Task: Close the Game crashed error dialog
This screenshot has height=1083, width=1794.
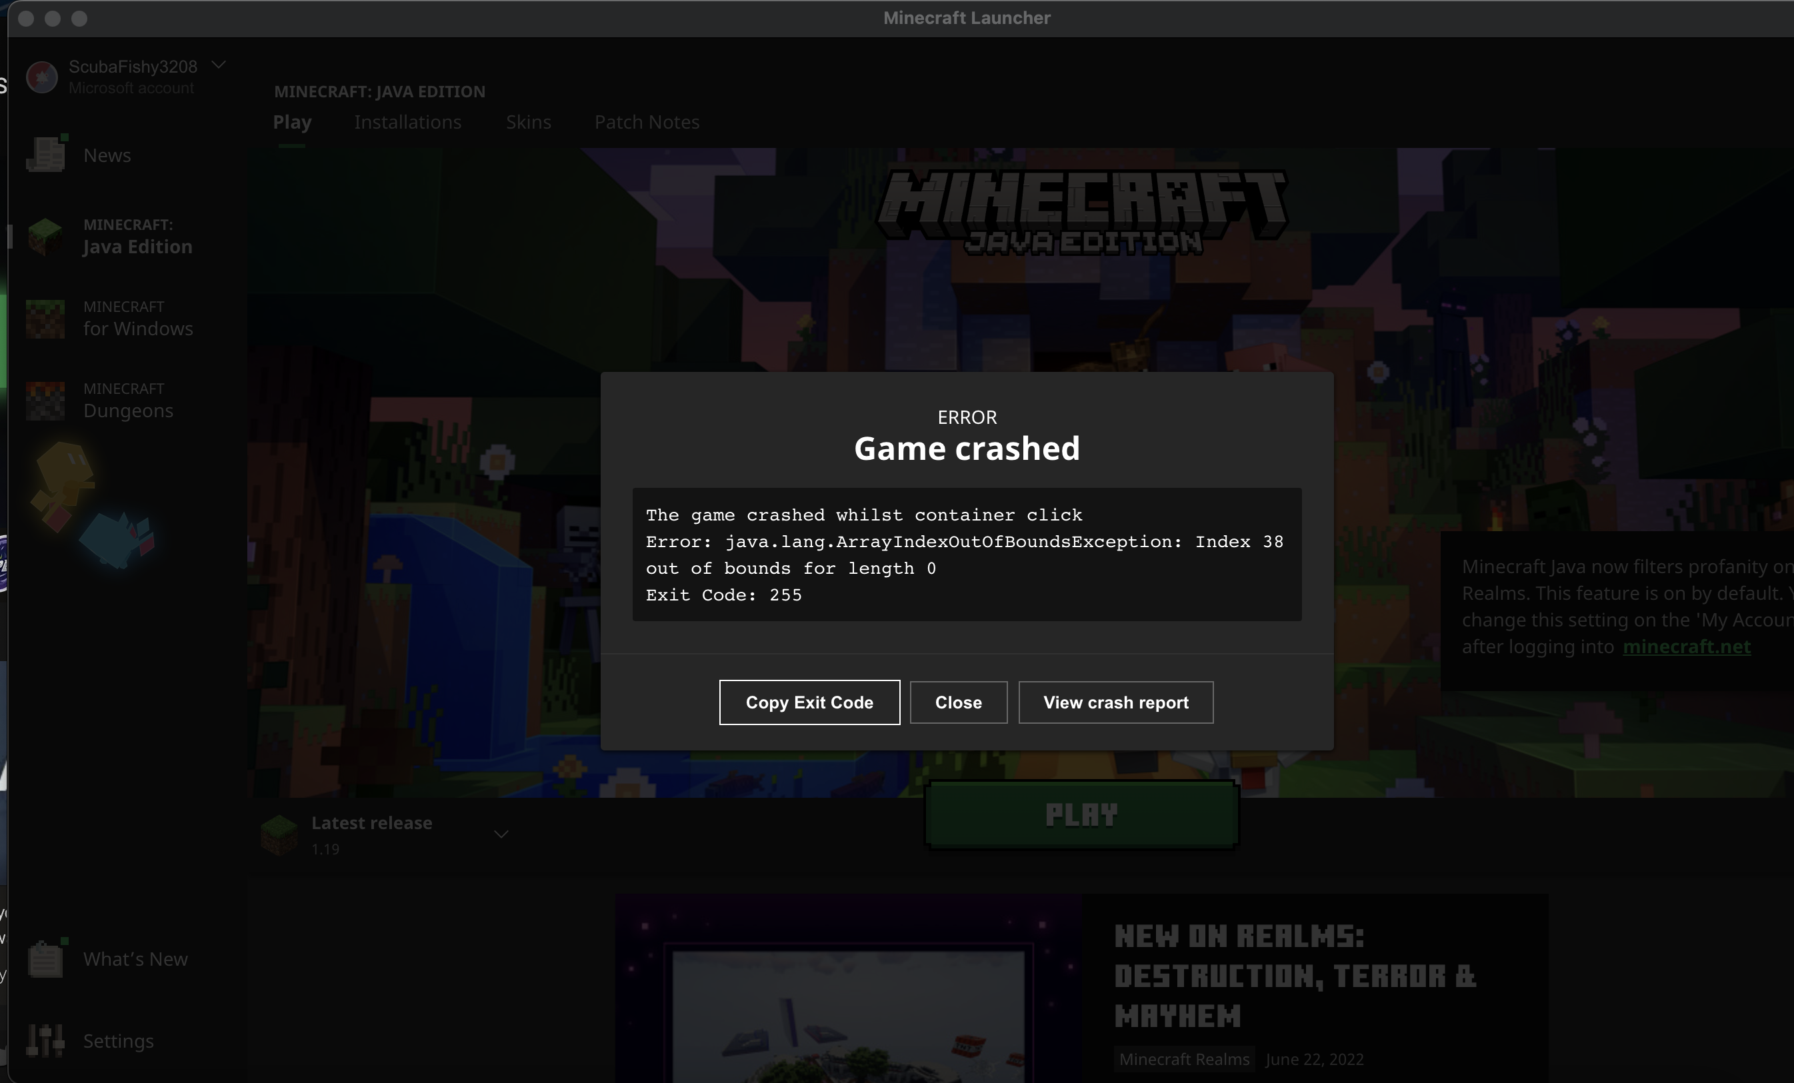Action: coord(958,702)
